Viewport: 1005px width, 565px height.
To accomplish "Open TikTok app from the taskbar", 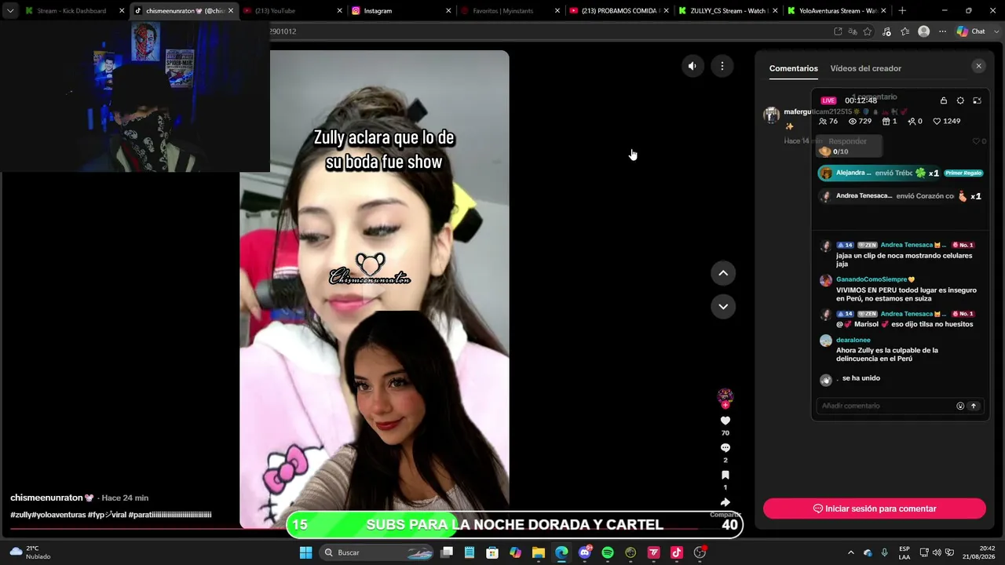I will [x=677, y=552].
